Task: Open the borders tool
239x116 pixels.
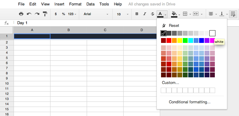Action: pyautogui.click(x=185, y=14)
